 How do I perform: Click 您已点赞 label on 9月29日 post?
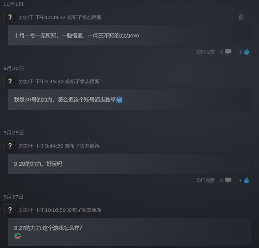coord(205,180)
